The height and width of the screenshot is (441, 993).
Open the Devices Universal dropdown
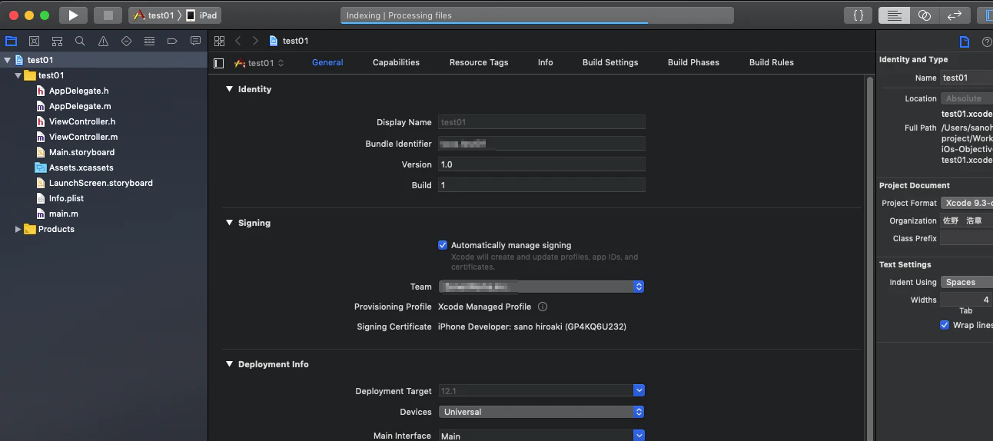[x=541, y=412]
